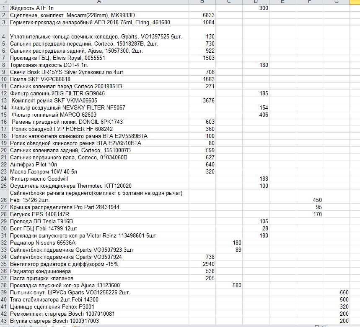
Task: Click the value 922
Action: pos(210,51)
